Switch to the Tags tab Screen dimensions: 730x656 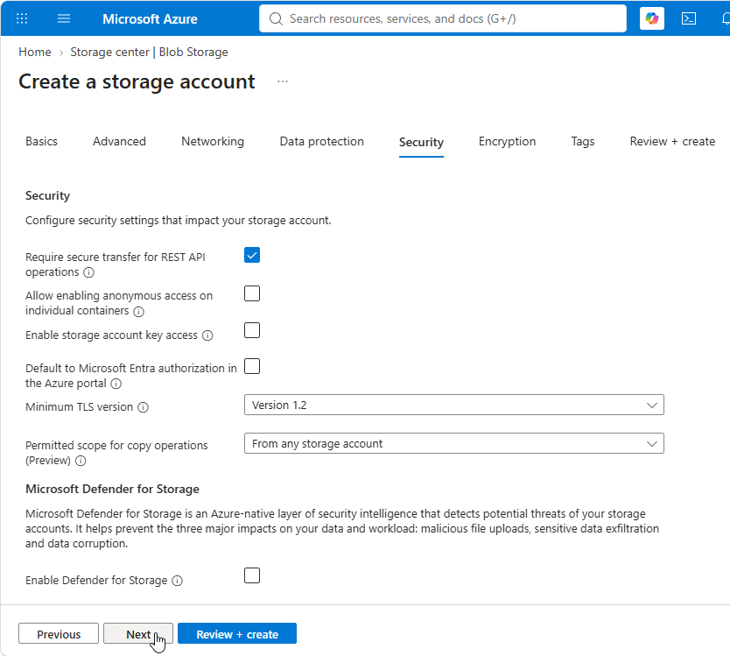point(583,142)
